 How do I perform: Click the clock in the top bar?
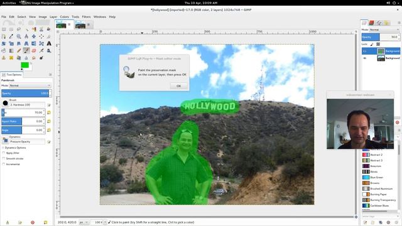point(201,3)
